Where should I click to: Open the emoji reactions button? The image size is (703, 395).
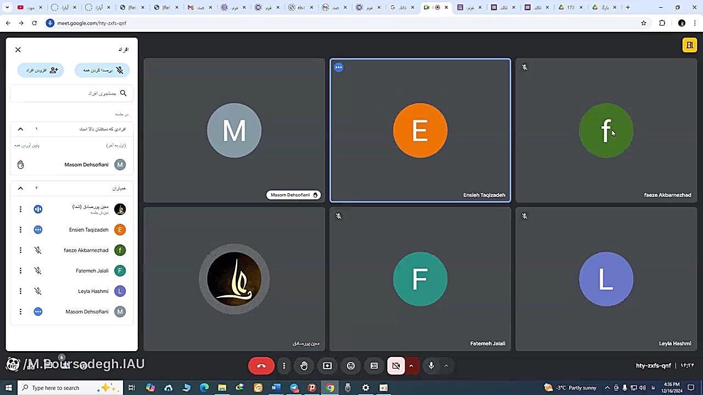tap(351, 366)
